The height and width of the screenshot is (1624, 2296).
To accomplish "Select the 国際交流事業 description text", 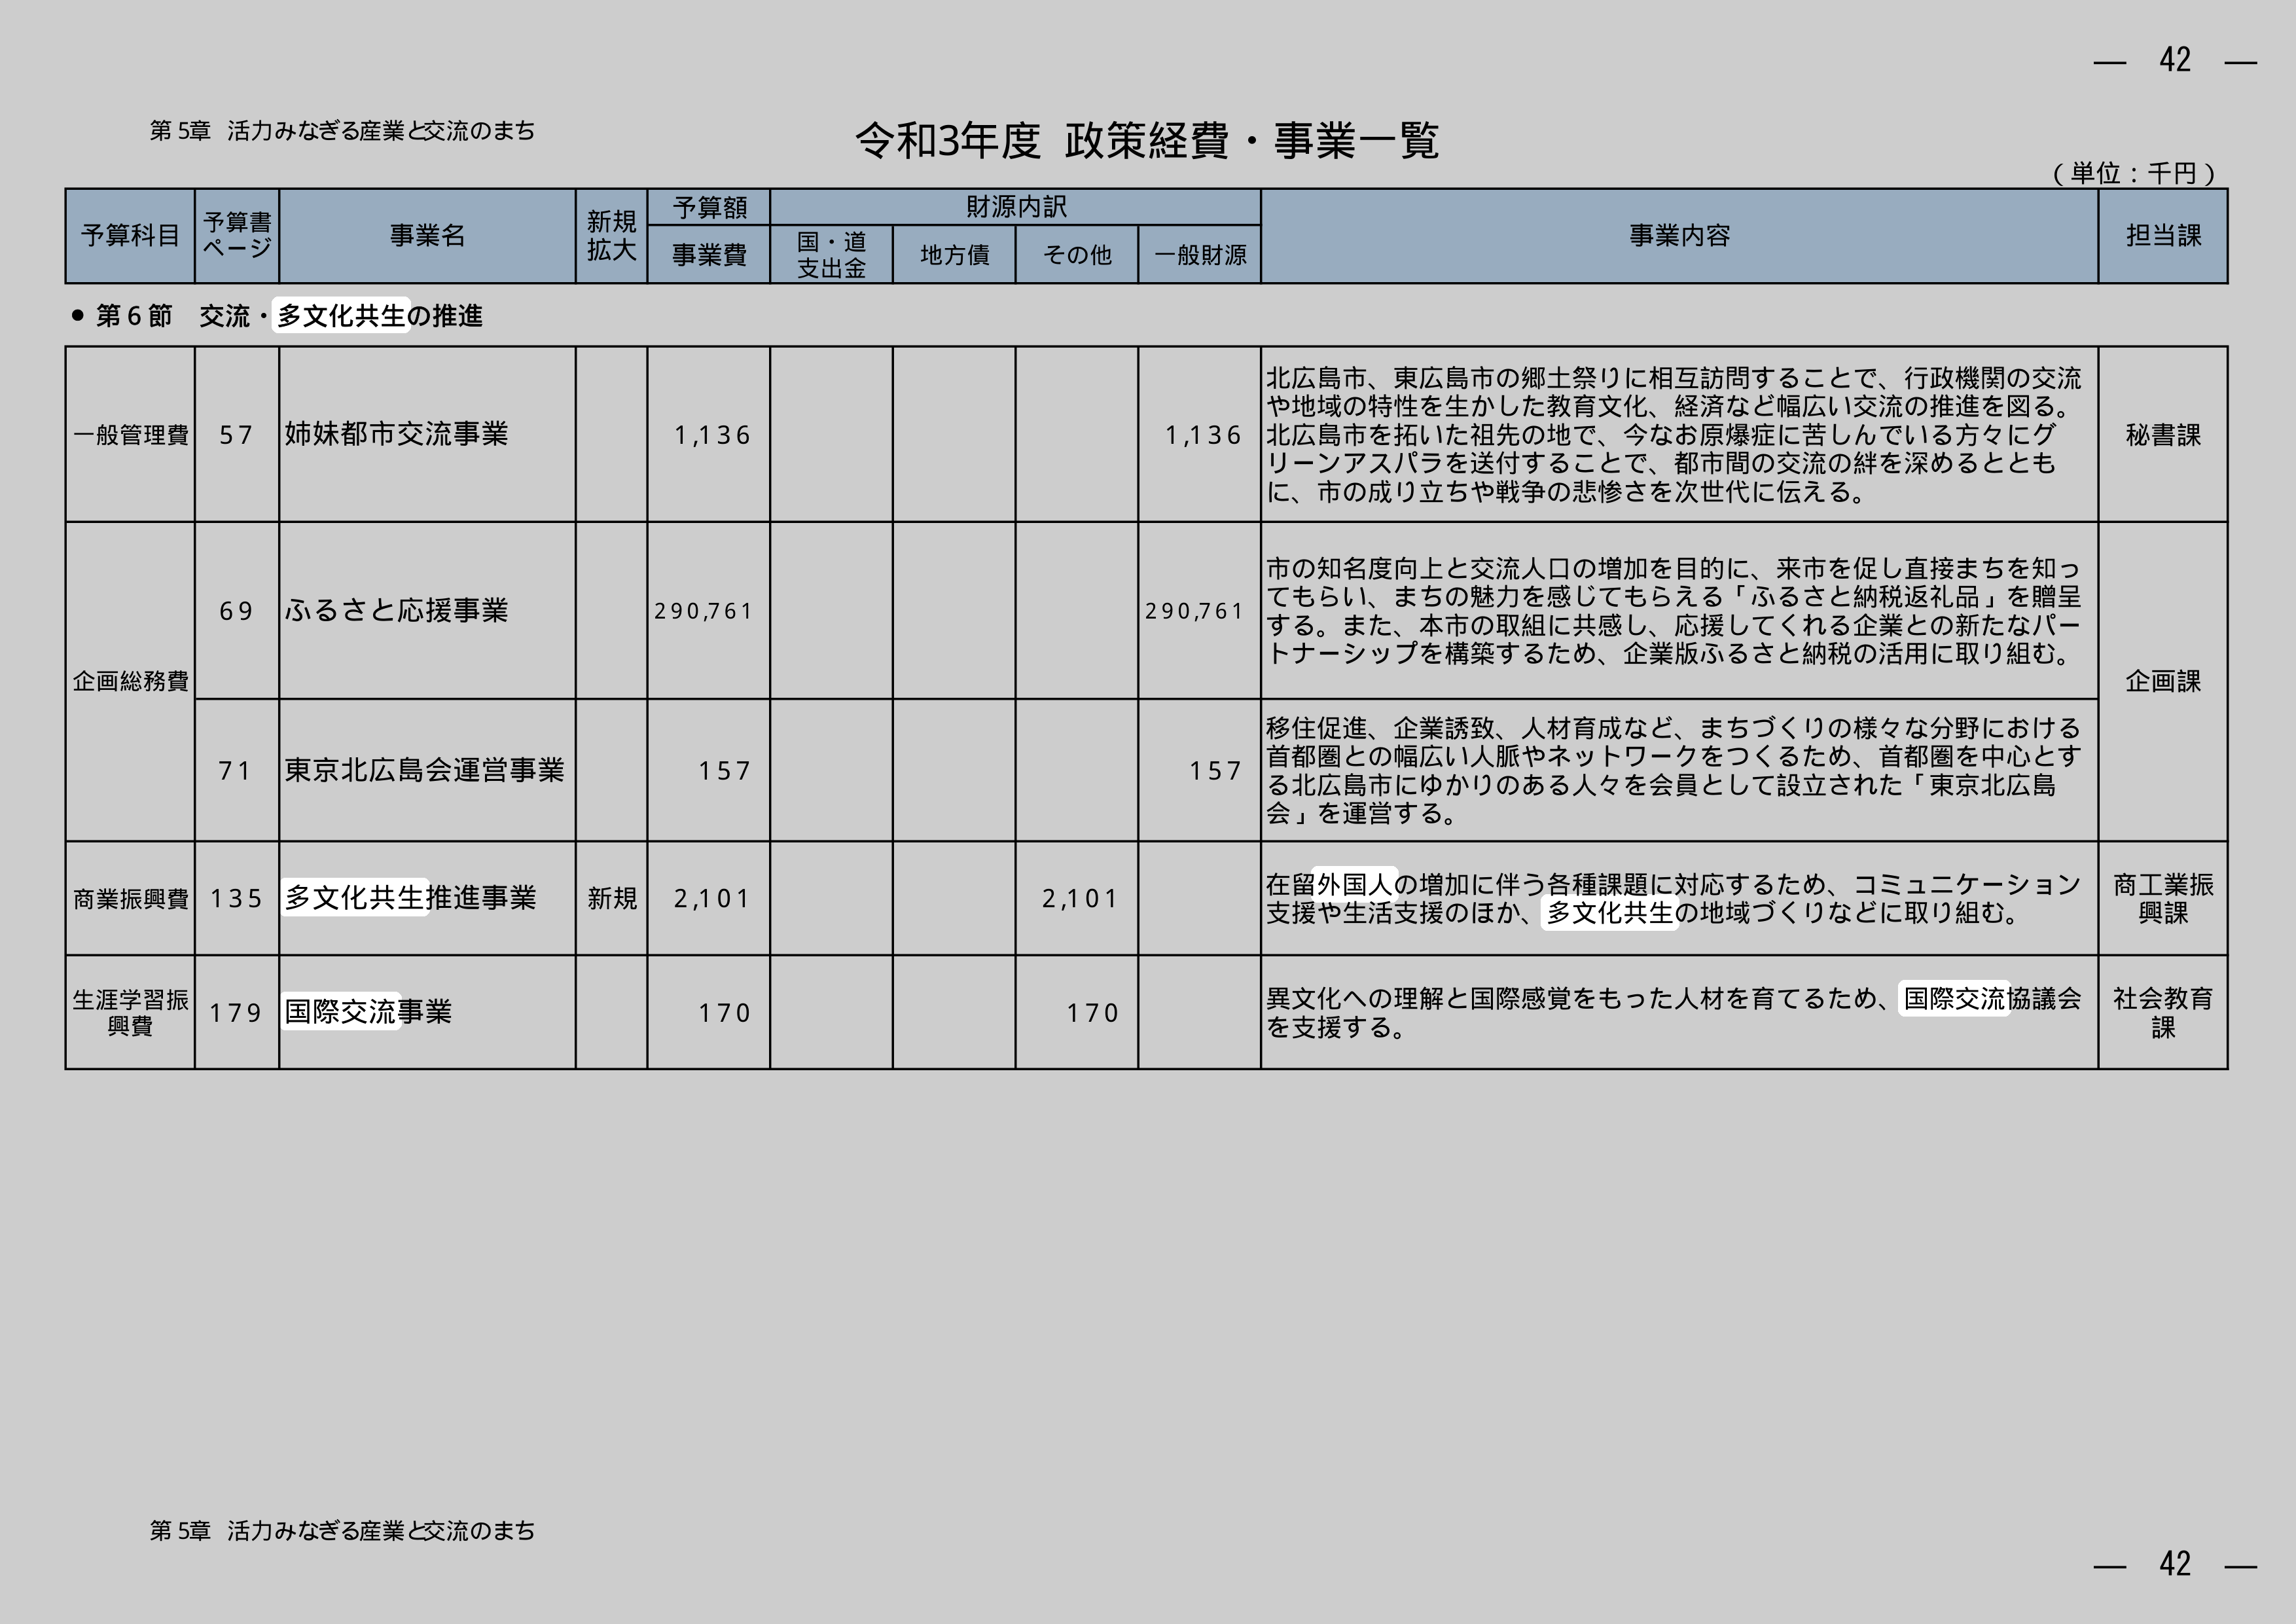I will pos(1673,1012).
